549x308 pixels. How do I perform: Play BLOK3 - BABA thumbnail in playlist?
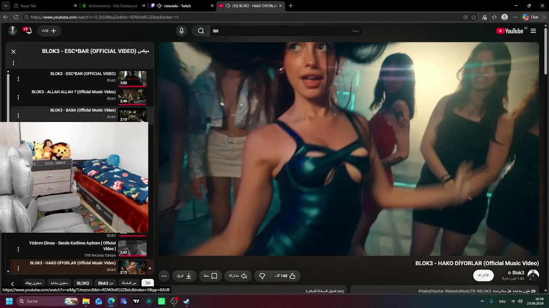[x=133, y=115]
